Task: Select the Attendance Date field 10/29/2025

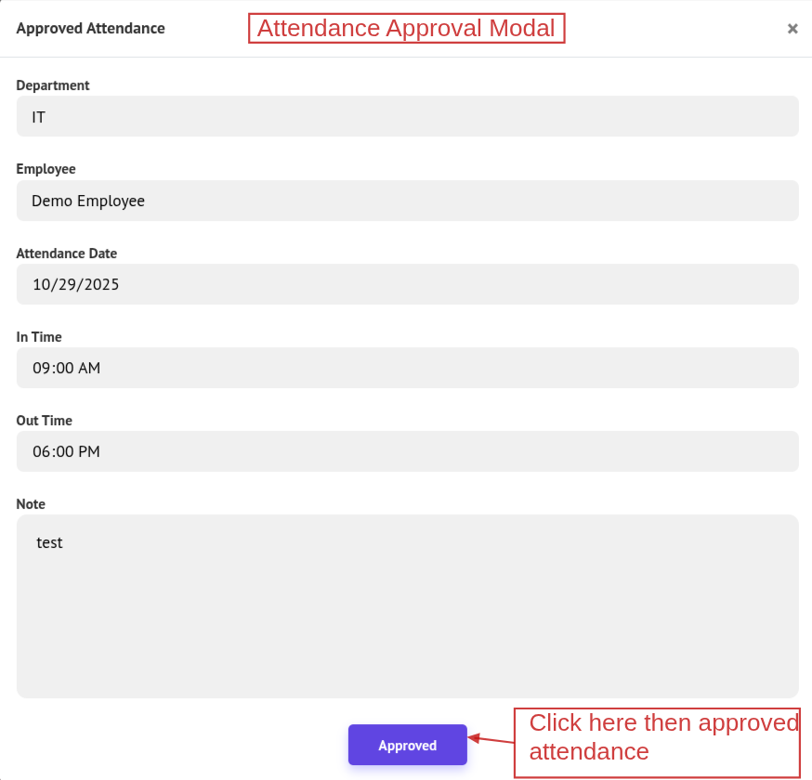Action: coord(407,284)
